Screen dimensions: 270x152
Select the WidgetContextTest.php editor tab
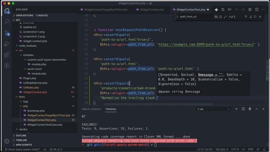pos(191,10)
